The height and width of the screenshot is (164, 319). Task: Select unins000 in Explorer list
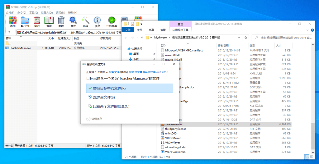(226, 133)
